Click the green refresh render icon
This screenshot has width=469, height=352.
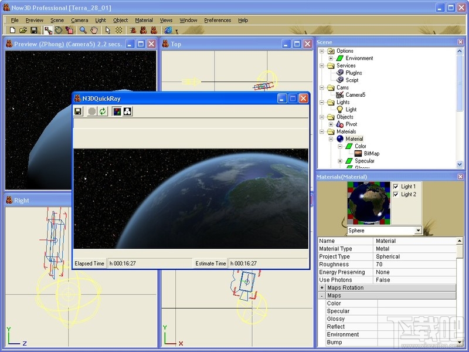(103, 111)
